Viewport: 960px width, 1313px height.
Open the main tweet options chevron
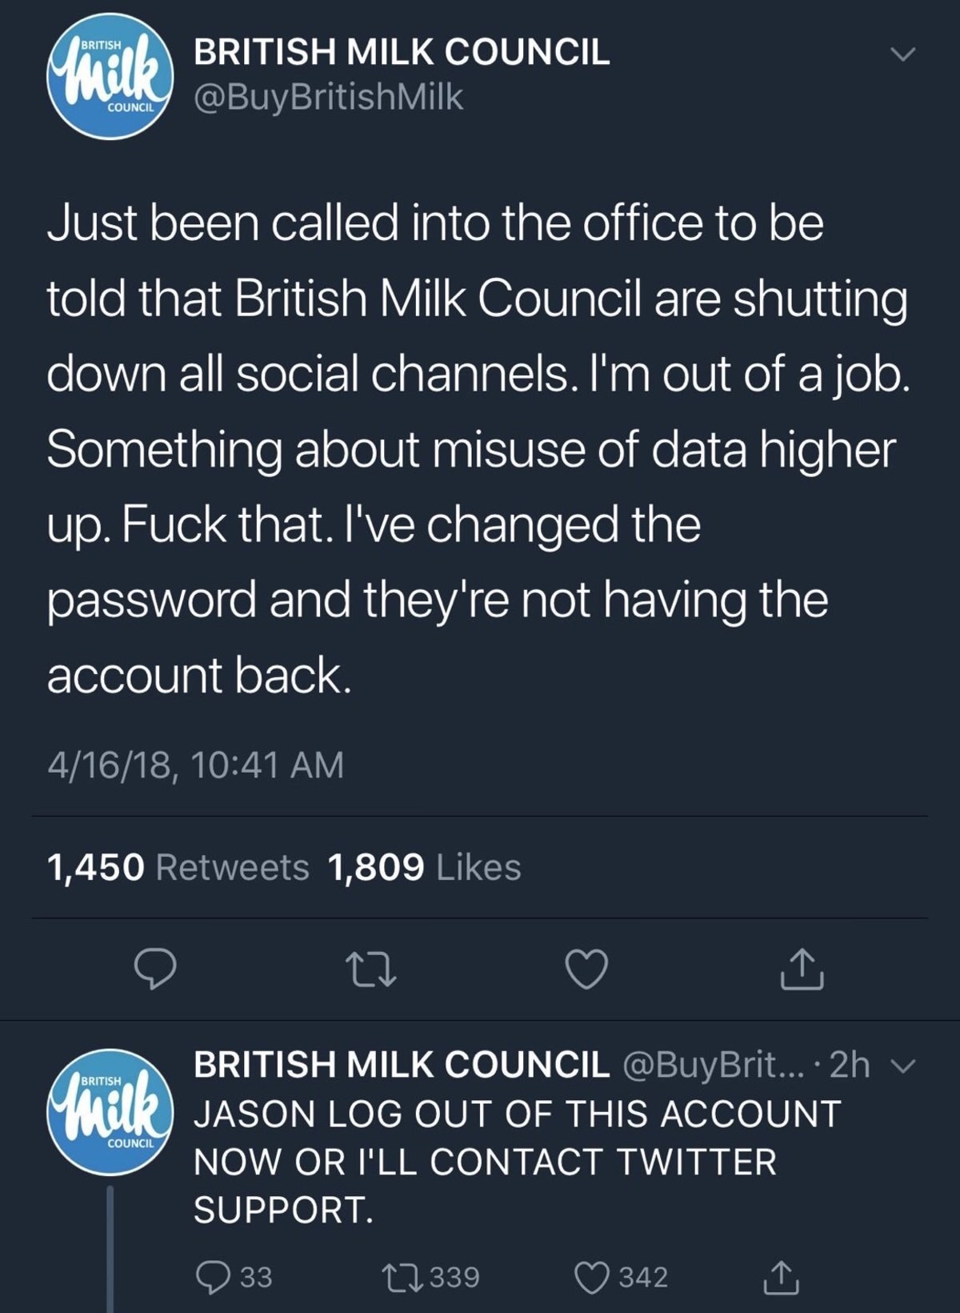pyautogui.click(x=903, y=54)
